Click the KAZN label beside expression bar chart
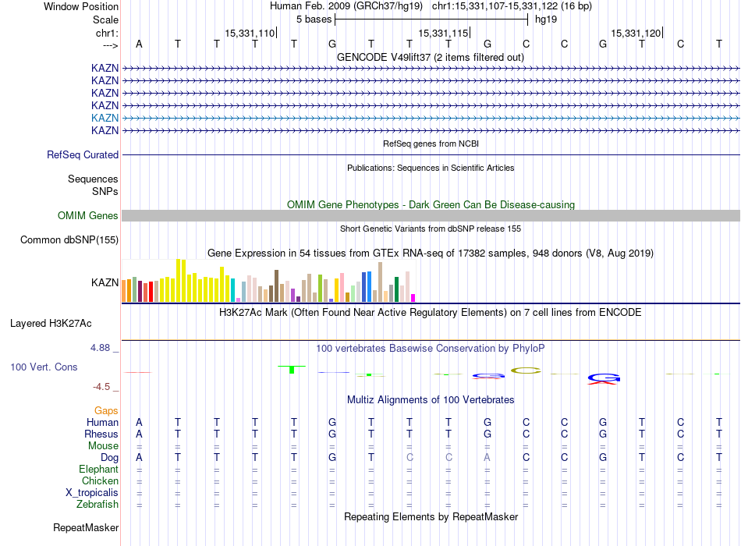 click(x=105, y=282)
